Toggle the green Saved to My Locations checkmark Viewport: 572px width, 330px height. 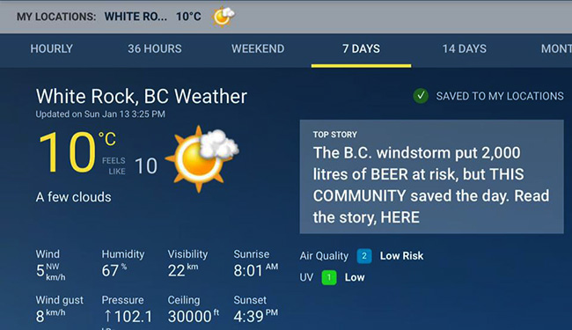[421, 96]
